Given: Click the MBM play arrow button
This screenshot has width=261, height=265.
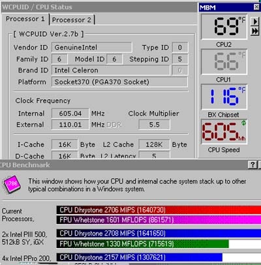Looking at the screenshot, I should pos(255,22).
